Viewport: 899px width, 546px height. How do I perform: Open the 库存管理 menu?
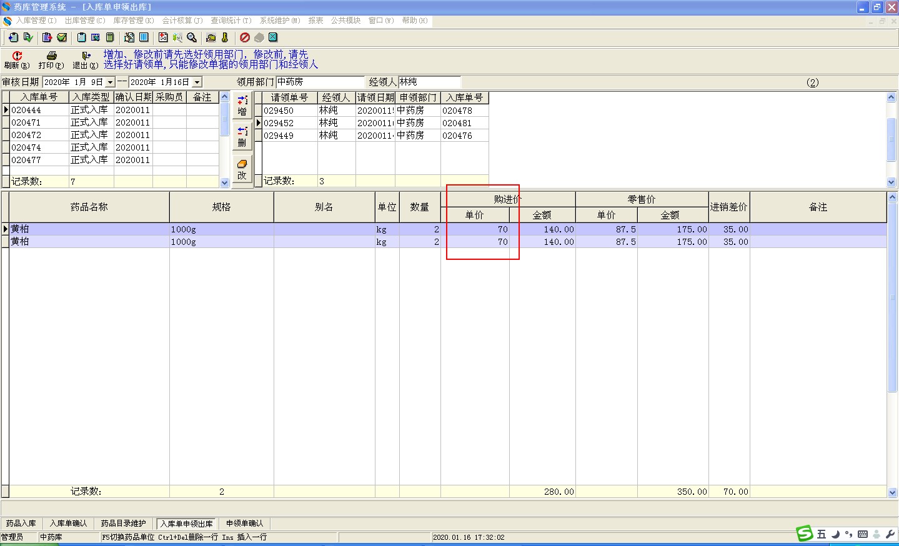click(x=133, y=21)
